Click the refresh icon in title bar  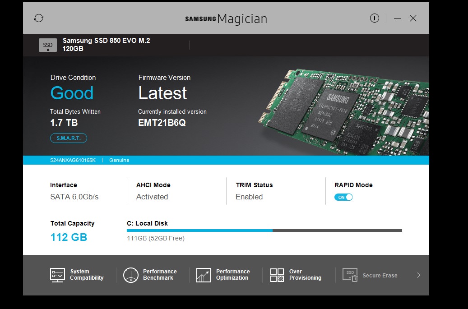[39, 18]
